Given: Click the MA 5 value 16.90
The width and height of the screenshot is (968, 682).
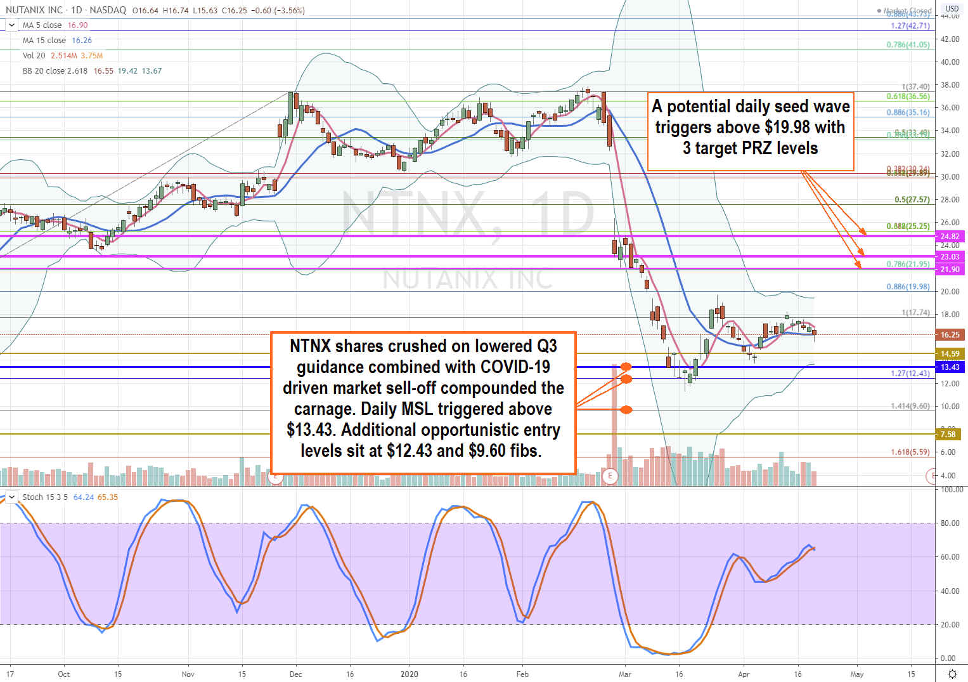Looking at the screenshot, I should 77,25.
